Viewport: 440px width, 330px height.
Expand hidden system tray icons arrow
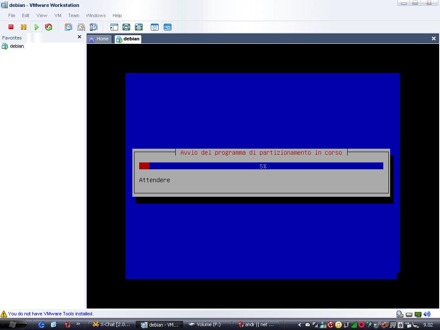[x=299, y=325]
